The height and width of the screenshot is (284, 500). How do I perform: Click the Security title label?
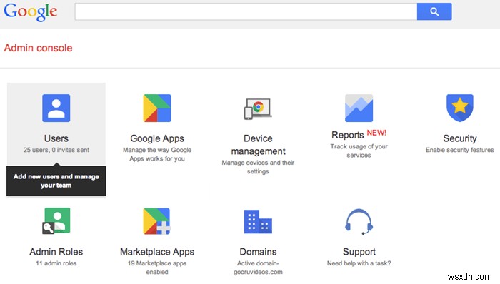pyautogui.click(x=459, y=138)
